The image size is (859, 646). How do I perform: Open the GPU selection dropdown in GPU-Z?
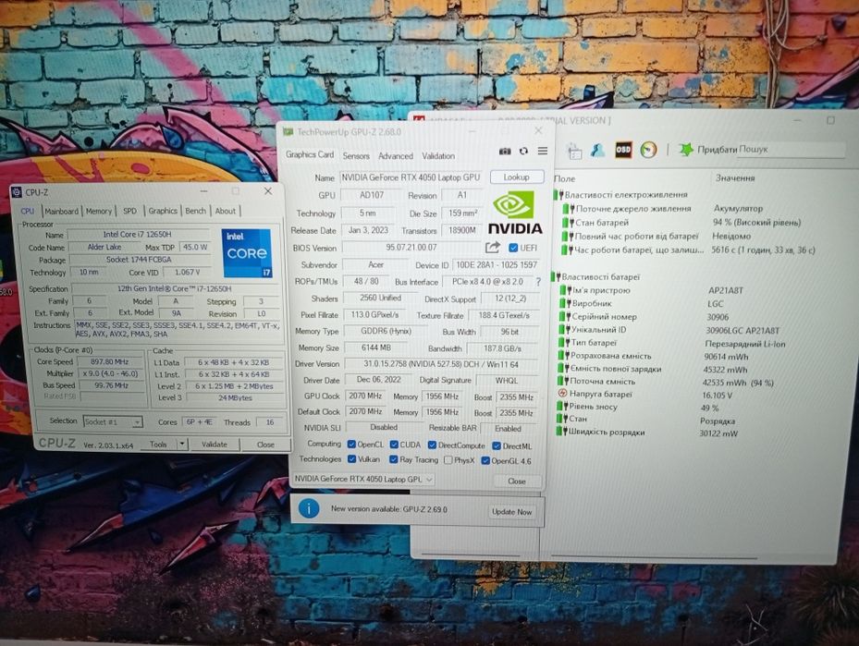point(363,479)
